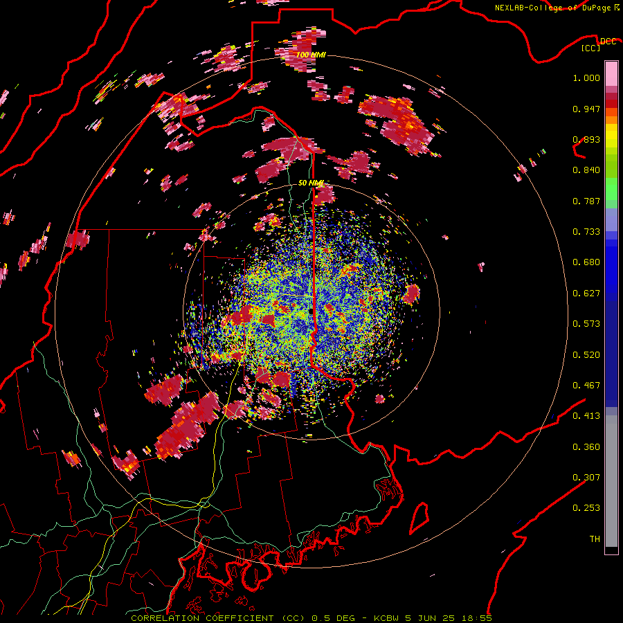Click the 0.5 DEG elevation text
The image size is (623, 623).
pos(334,618)
